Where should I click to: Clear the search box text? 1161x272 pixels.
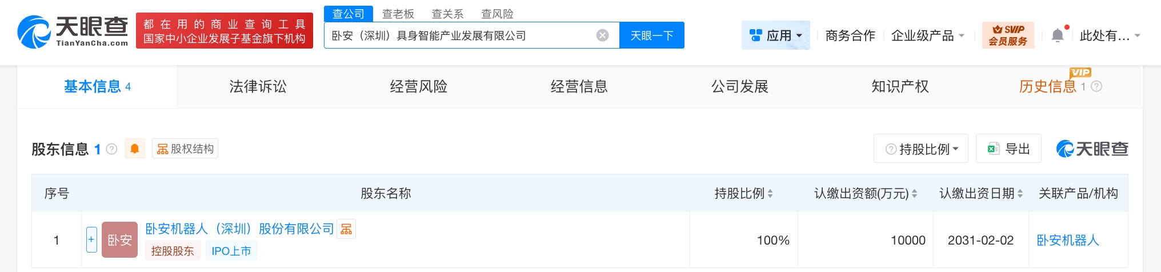(602, 35)
